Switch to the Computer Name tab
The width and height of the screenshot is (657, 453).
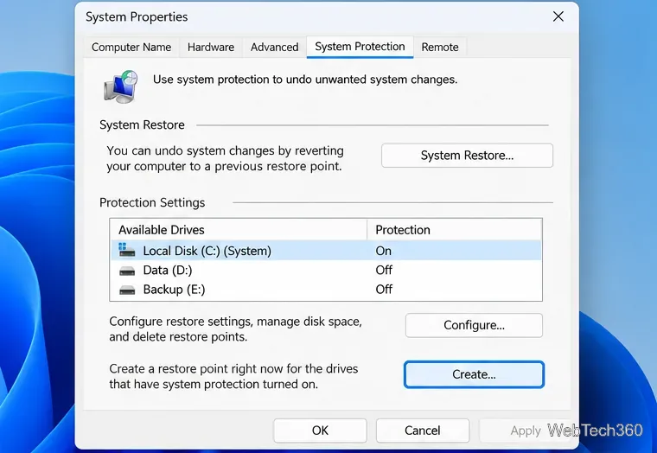point(131,47)
